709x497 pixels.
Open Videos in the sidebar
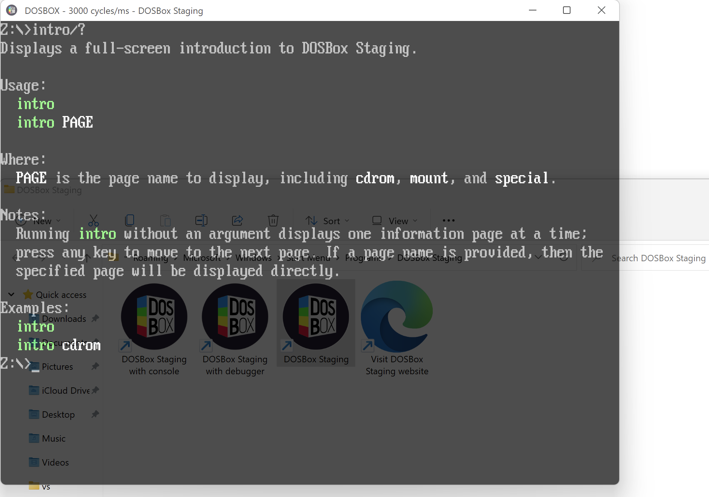point(49,462)
